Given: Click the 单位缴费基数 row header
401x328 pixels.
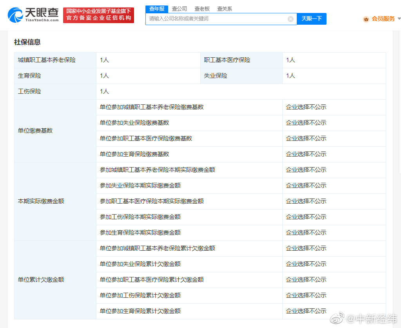Looking at the screenshot, I should [55, 131].
